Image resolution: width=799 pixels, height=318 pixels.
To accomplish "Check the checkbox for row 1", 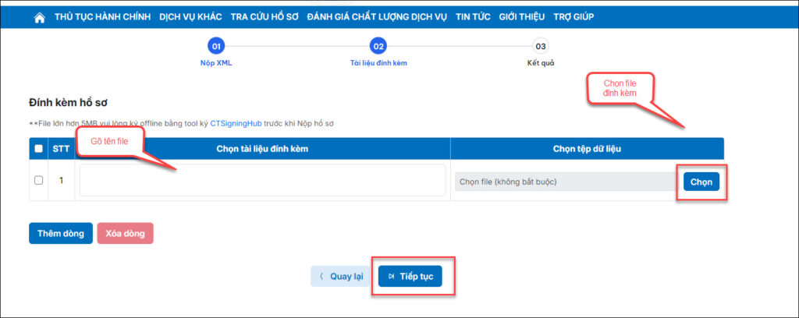I will coord(39,181).
